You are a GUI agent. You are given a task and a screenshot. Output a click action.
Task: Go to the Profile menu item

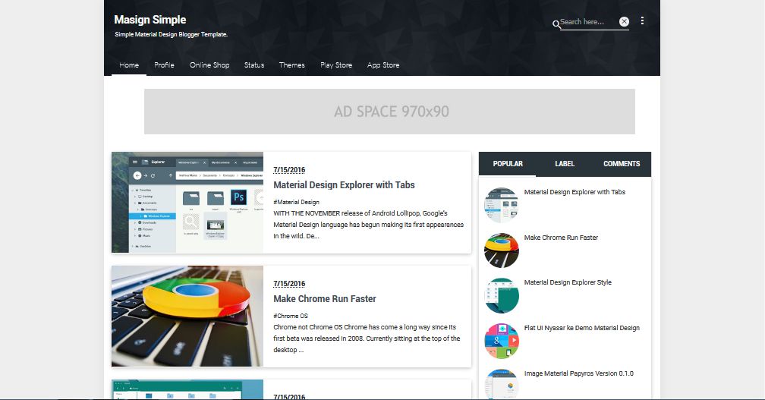pyautogui.click(x=164, y=65)
